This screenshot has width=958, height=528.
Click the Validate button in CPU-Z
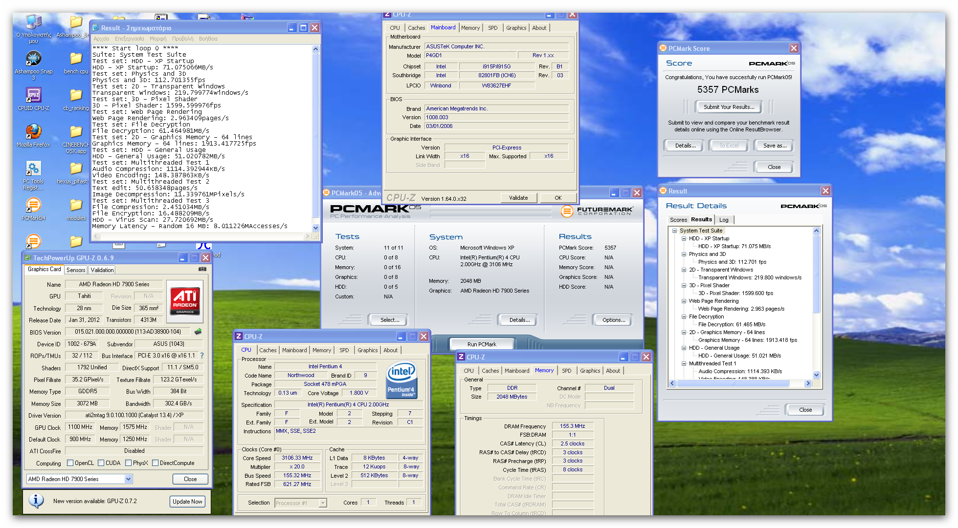click(x=518, y=198)
